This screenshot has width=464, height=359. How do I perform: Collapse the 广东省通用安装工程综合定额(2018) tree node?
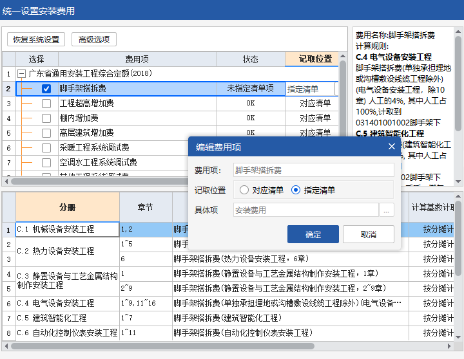(21, 73)
